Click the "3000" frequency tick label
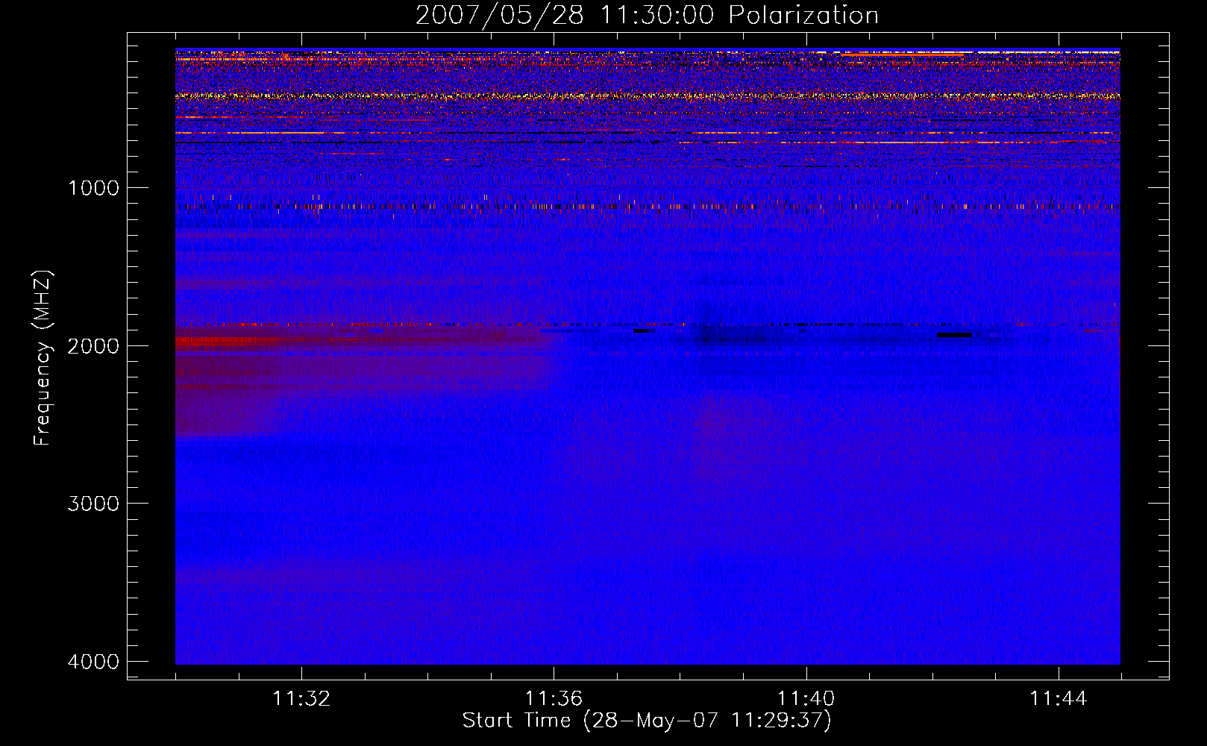Viewport: 1207px width, 746px height. click(93, 504)
